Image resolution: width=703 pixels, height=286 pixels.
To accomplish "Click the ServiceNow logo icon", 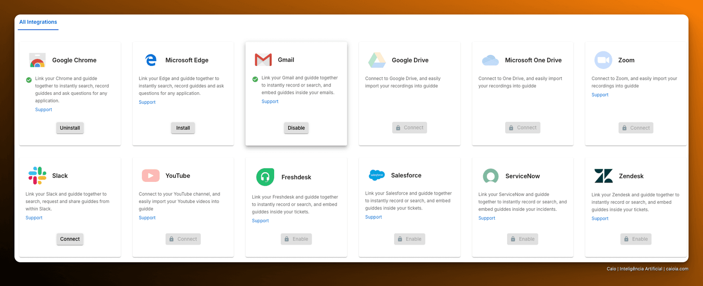I will (x=490, y=176).
